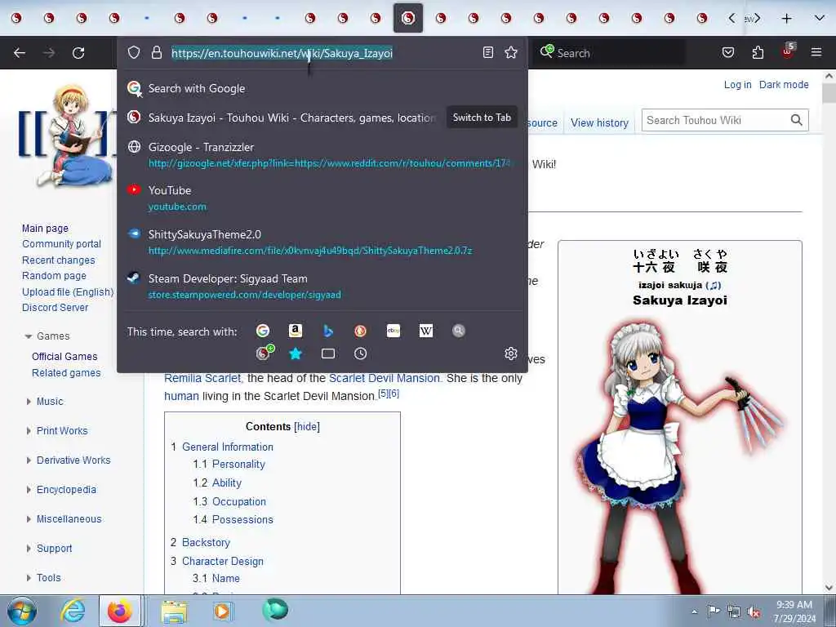The width and height of the screenshot is (836, 627).
Task: Open Discord Server link
Action: coord(55,308)
